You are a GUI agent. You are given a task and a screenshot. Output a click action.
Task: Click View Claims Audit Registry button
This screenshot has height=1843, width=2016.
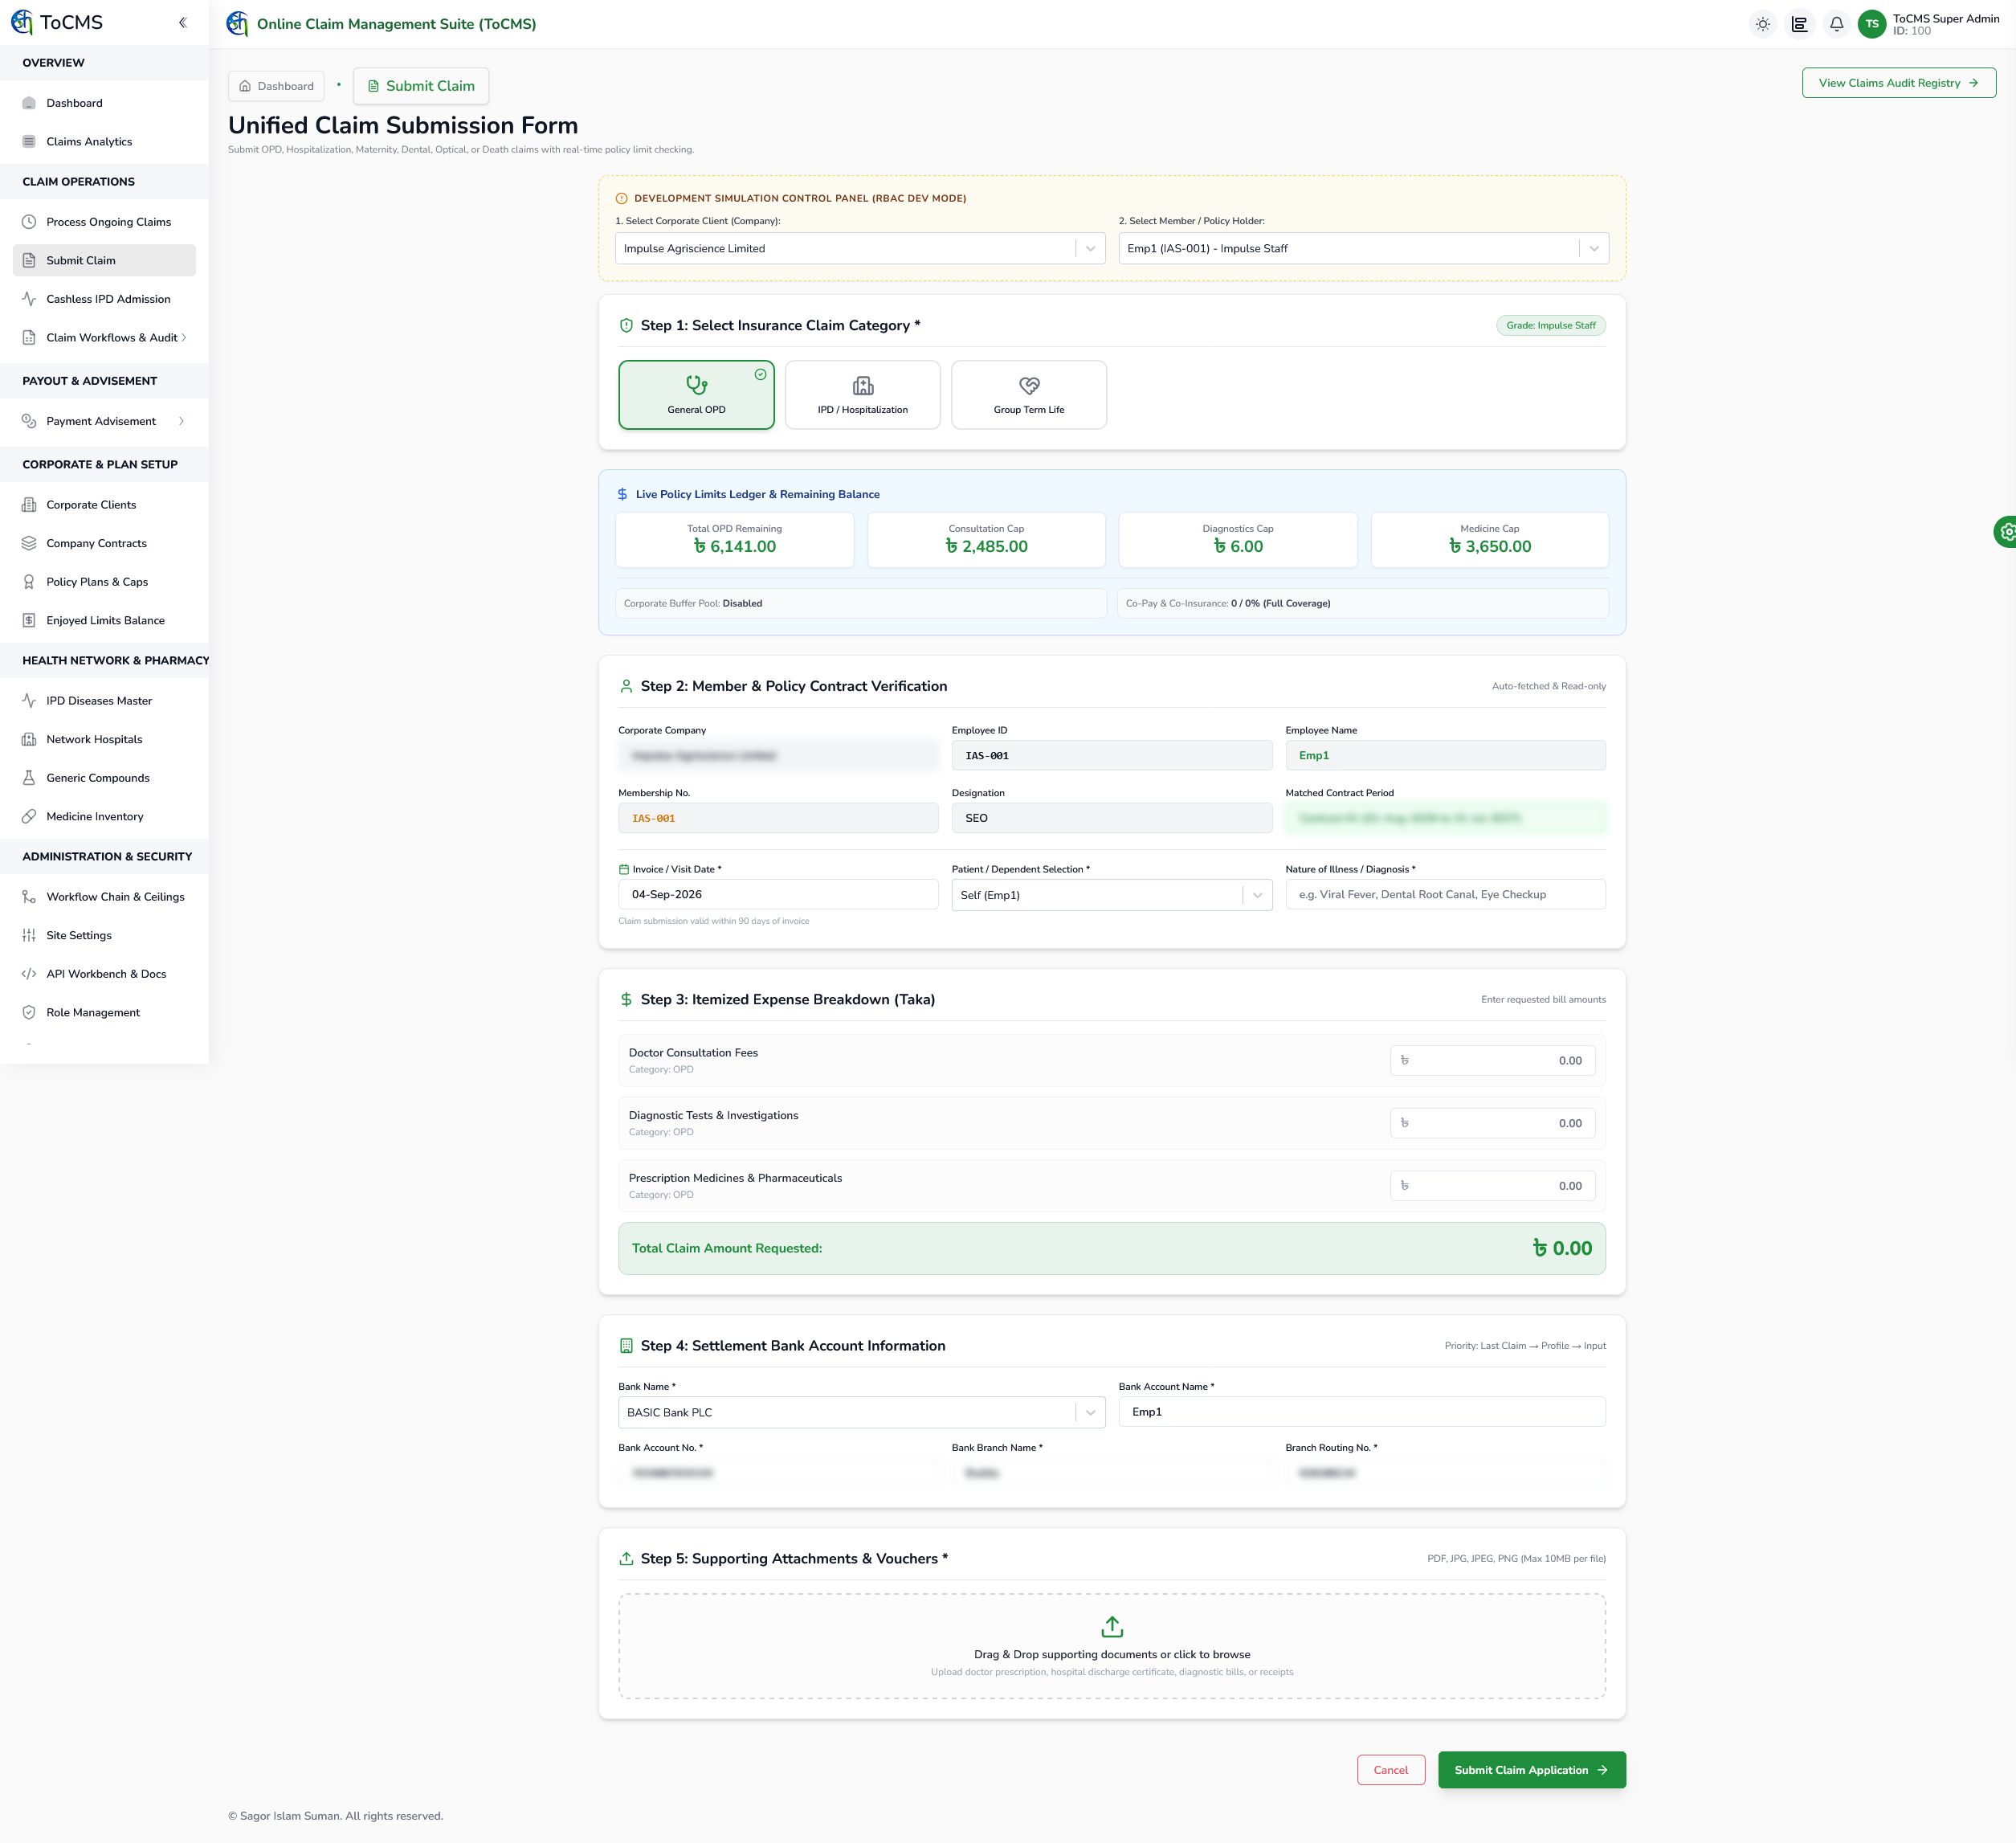[x=1898, y=83]
